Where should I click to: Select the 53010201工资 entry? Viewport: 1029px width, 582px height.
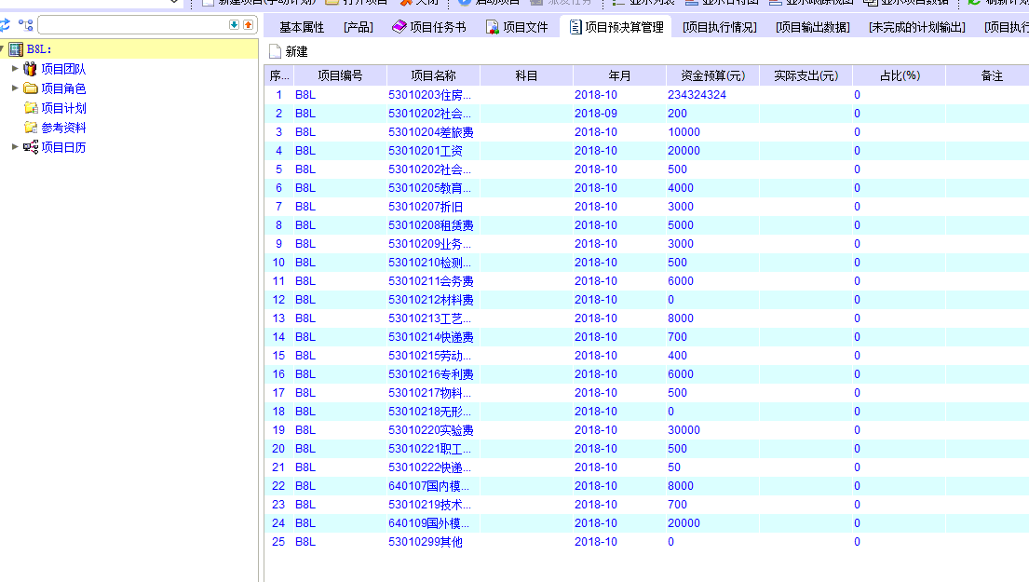pos(426,151)
